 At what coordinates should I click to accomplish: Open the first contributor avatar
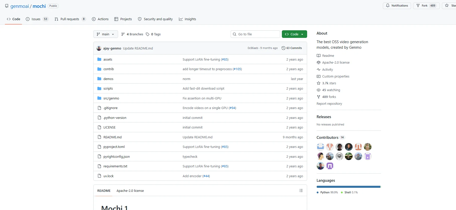(x=320, y=147)
